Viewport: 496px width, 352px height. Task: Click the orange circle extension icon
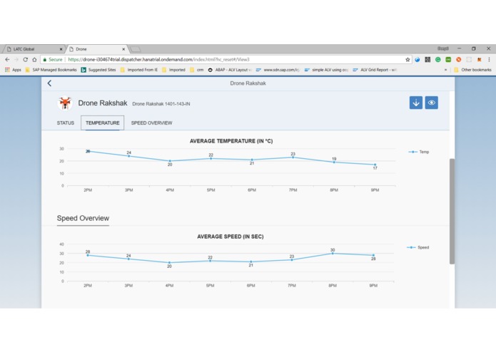(458, 59)
